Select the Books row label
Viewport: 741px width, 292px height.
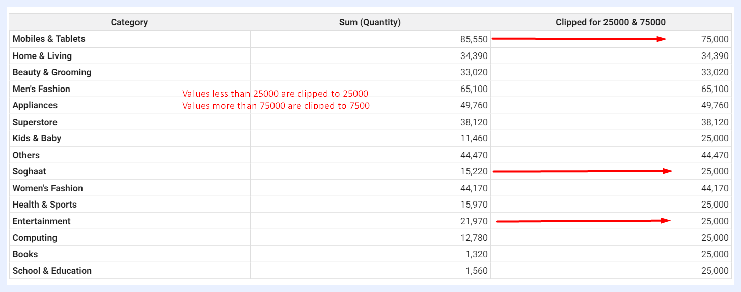25,254
